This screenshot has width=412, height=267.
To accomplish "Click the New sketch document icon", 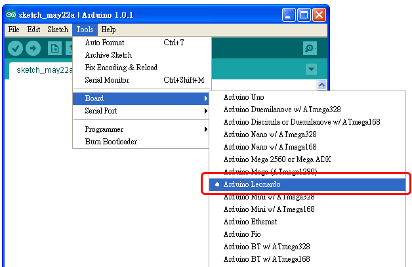I will click(54, 49).
